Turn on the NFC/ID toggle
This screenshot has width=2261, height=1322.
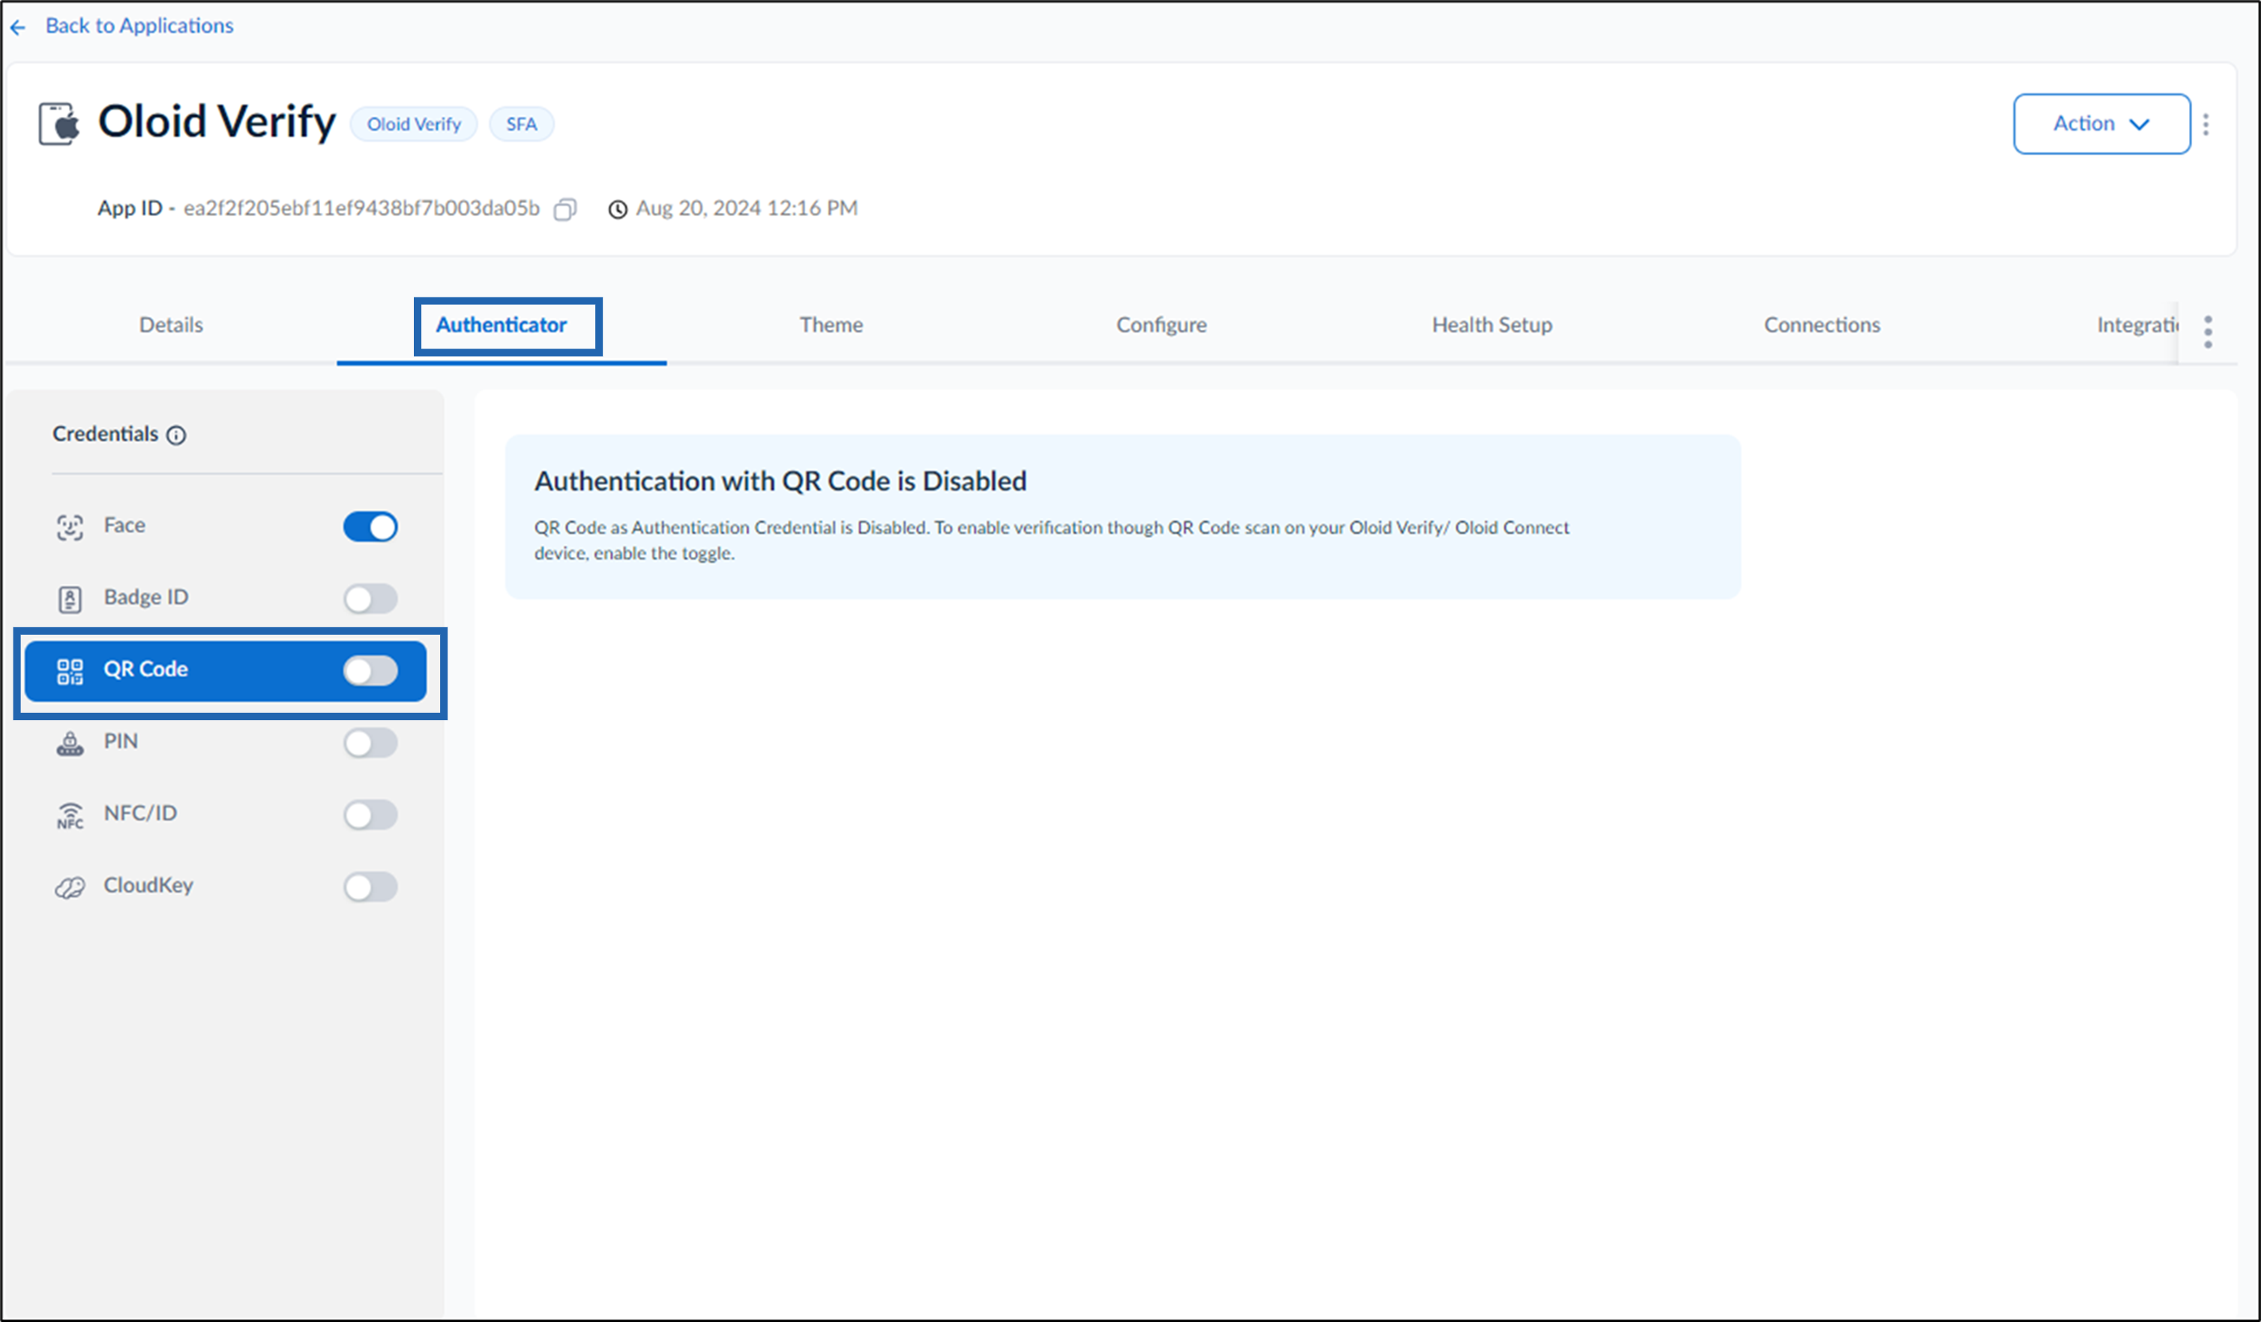click(x=370, y=815)
